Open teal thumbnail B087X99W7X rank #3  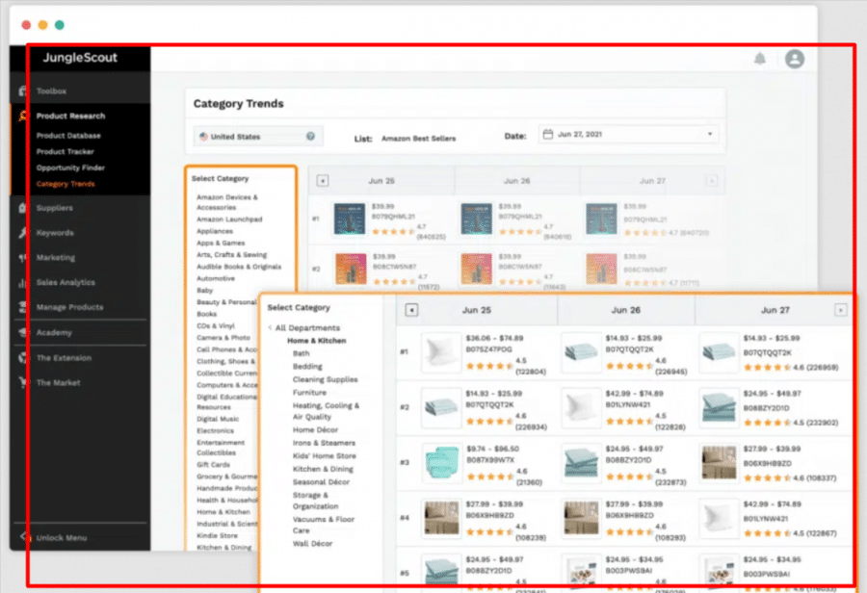(x=440, y=463)
